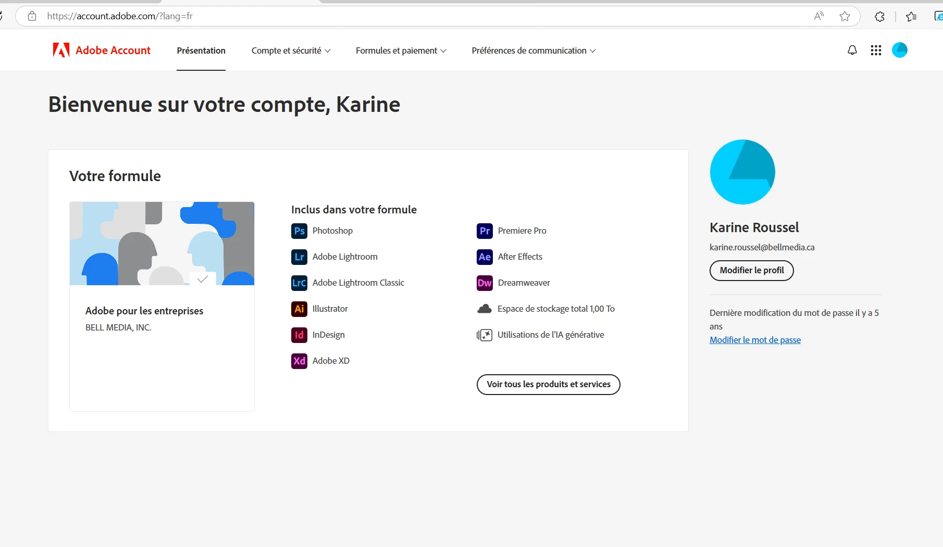Click the Karine Roussel name

[754, 227]
